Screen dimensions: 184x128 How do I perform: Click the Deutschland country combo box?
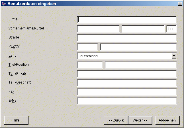(124, 56)
